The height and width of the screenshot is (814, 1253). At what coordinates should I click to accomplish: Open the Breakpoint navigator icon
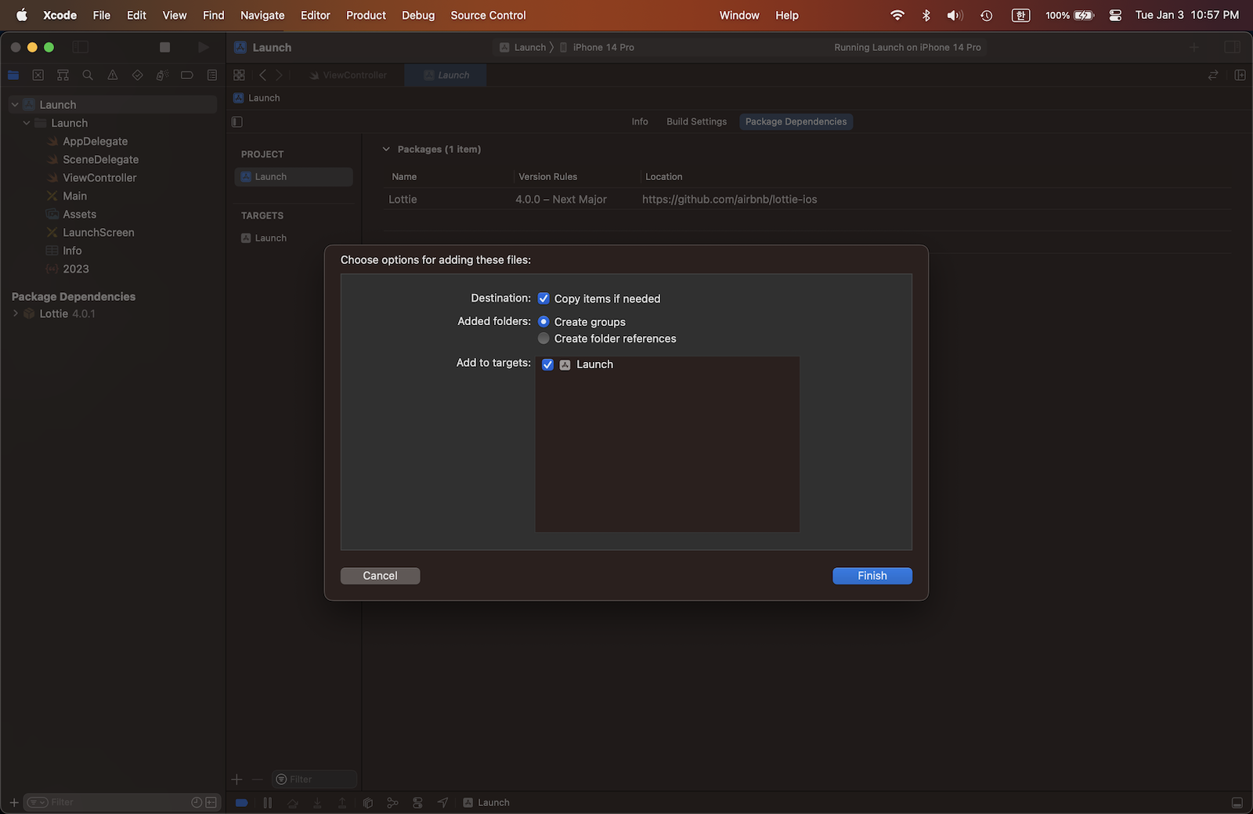click(187, 74)
